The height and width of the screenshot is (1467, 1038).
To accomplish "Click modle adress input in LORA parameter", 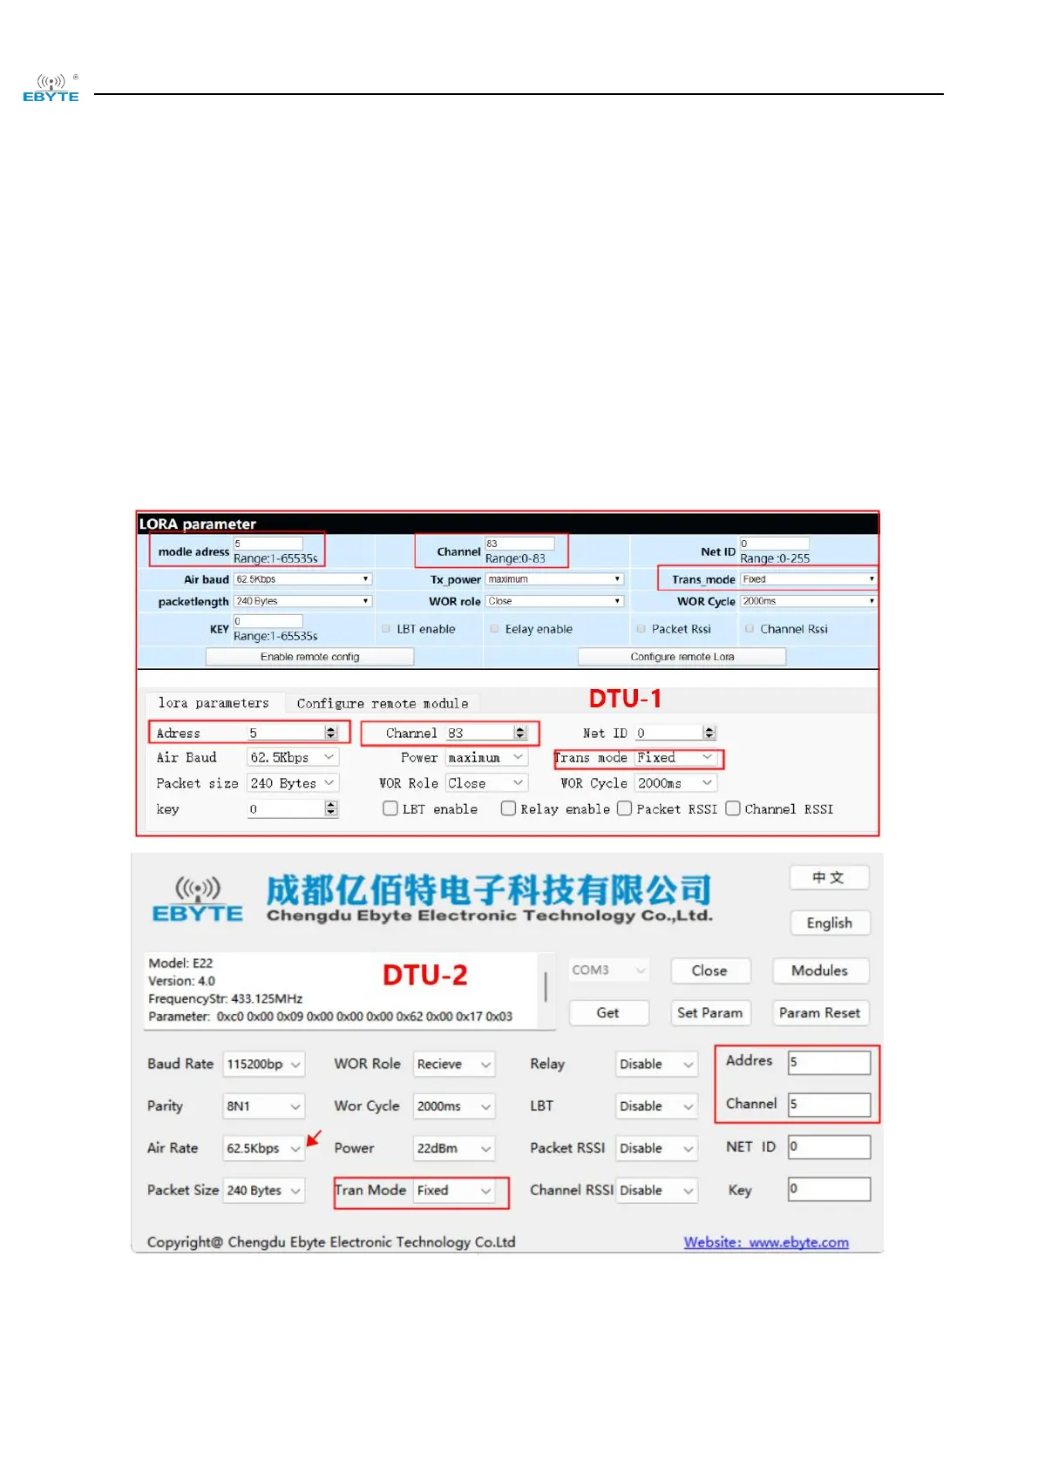I will (x=268, y=544).
